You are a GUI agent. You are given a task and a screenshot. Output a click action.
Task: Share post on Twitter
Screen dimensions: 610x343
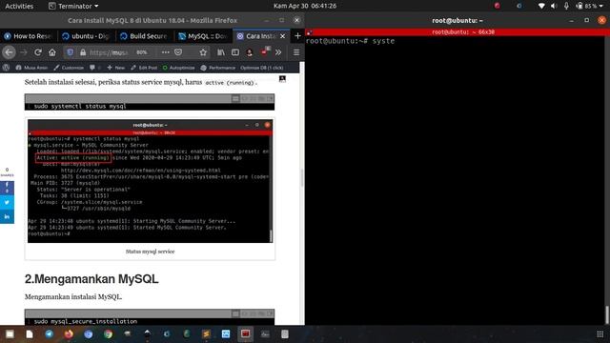coord(7,202)
